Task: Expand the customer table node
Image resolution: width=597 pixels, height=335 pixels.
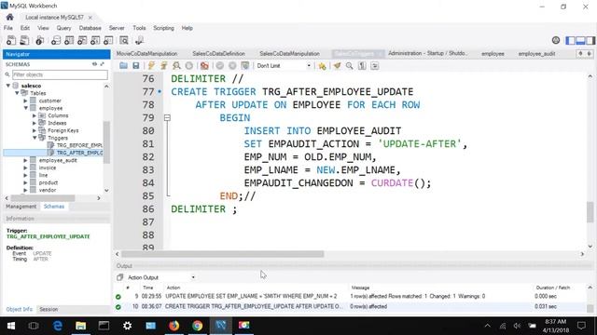Action: 25,100
